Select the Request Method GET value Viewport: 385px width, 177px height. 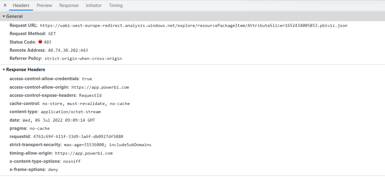point(52,34)
